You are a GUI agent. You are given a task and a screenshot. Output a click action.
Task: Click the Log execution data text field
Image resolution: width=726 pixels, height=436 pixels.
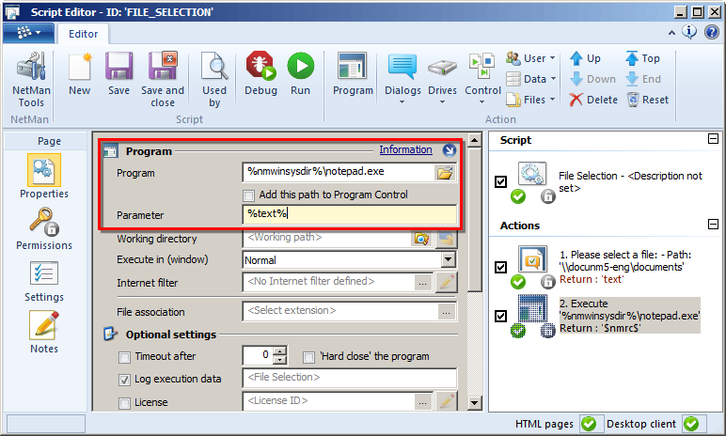(x=350, y=378)
